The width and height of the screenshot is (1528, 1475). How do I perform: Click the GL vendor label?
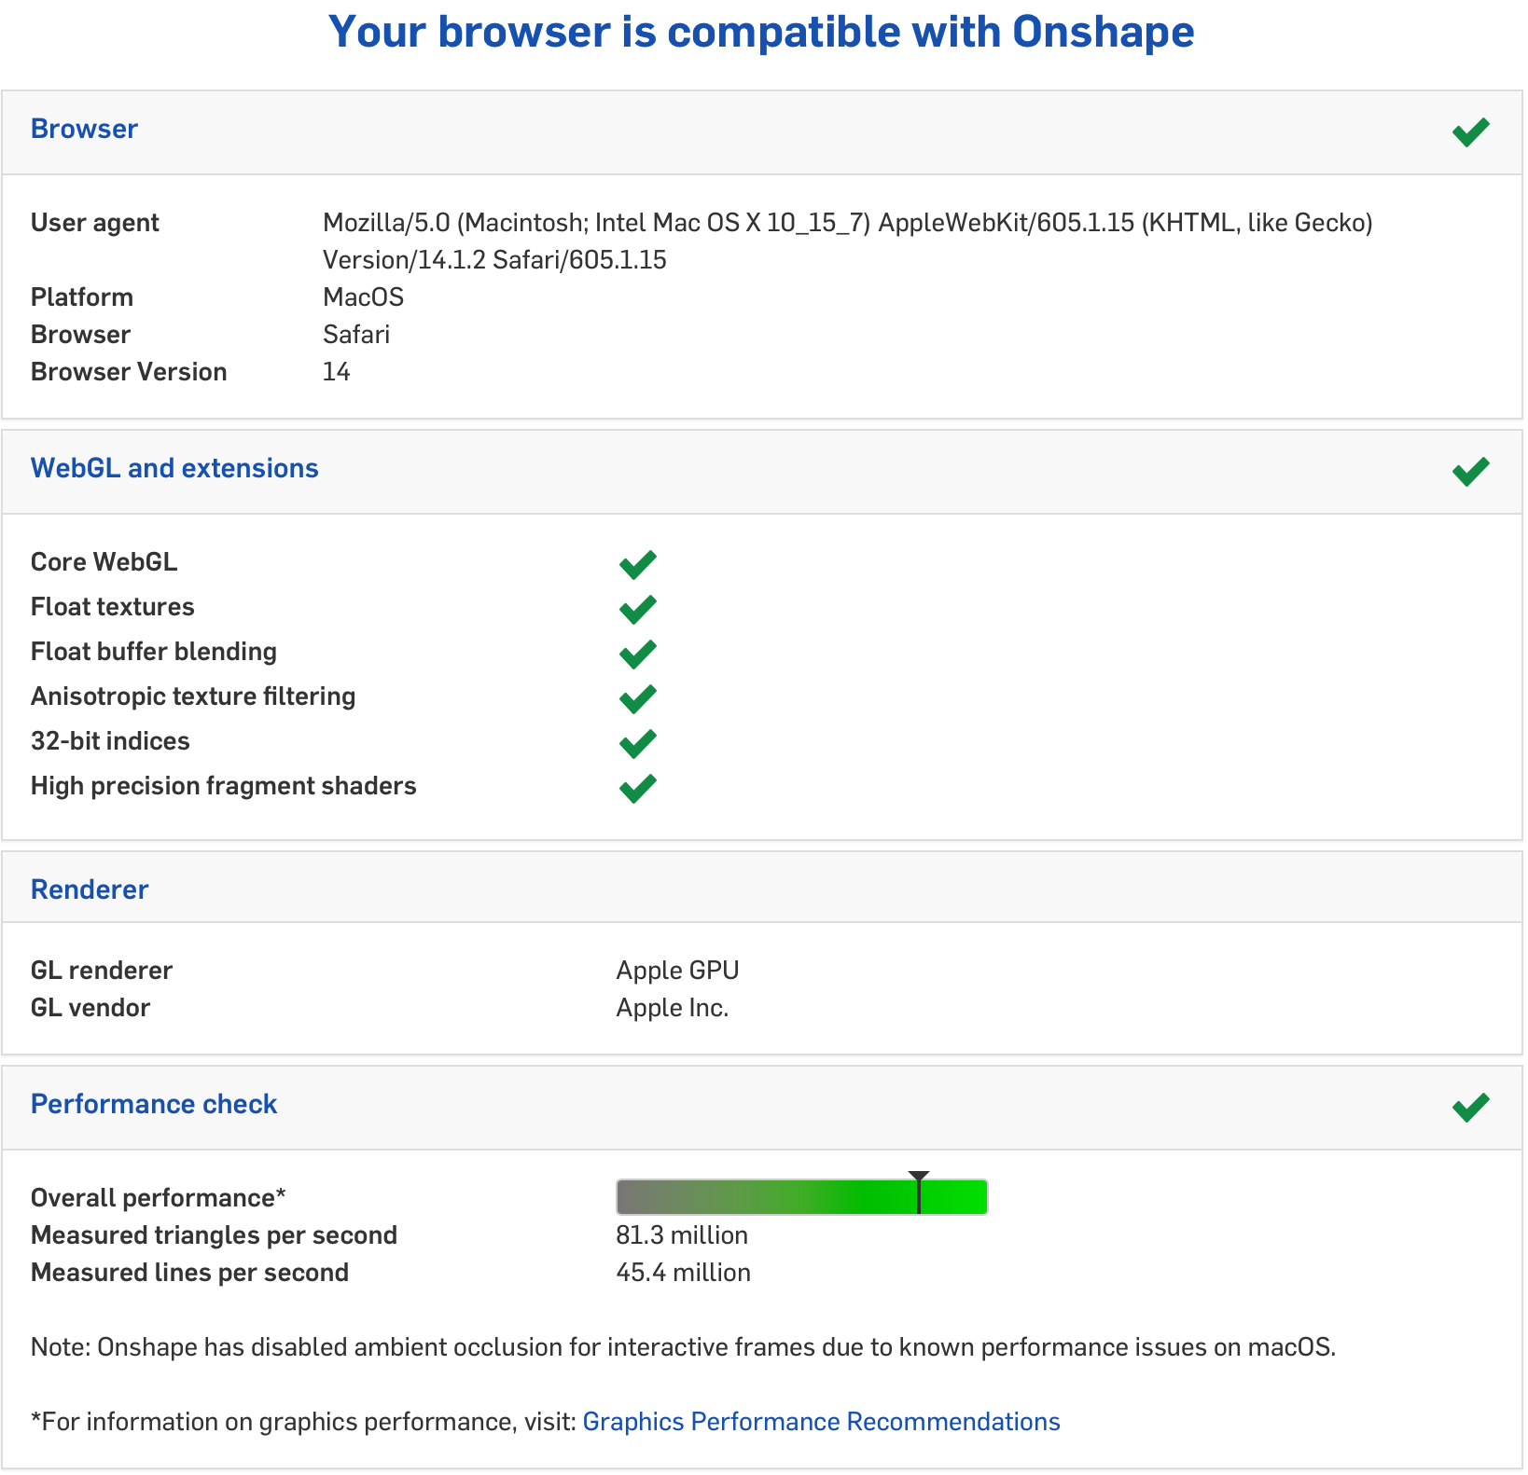[90, 1008]
